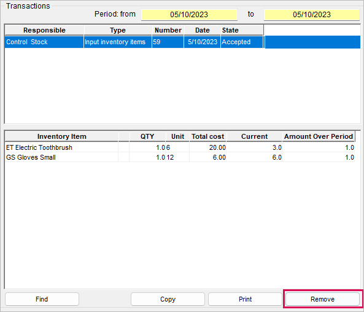Sort by State column header

pyautogui.click(x=242, y=30)
